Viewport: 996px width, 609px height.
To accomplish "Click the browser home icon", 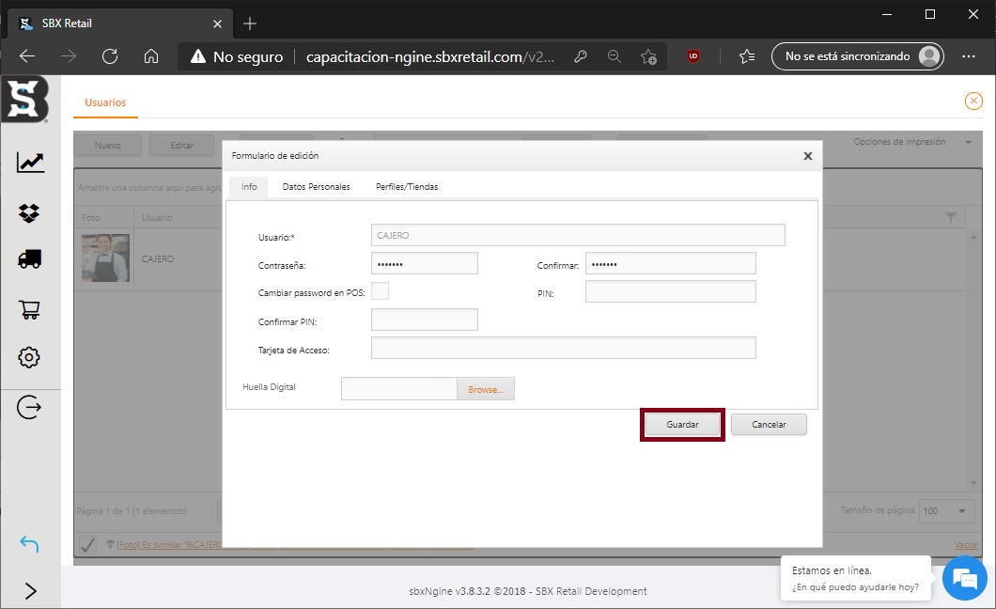I will click(x=151, y=56).
